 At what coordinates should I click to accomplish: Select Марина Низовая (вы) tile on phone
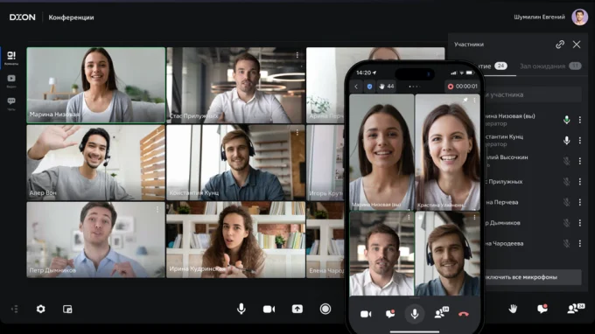click(381, 152)
